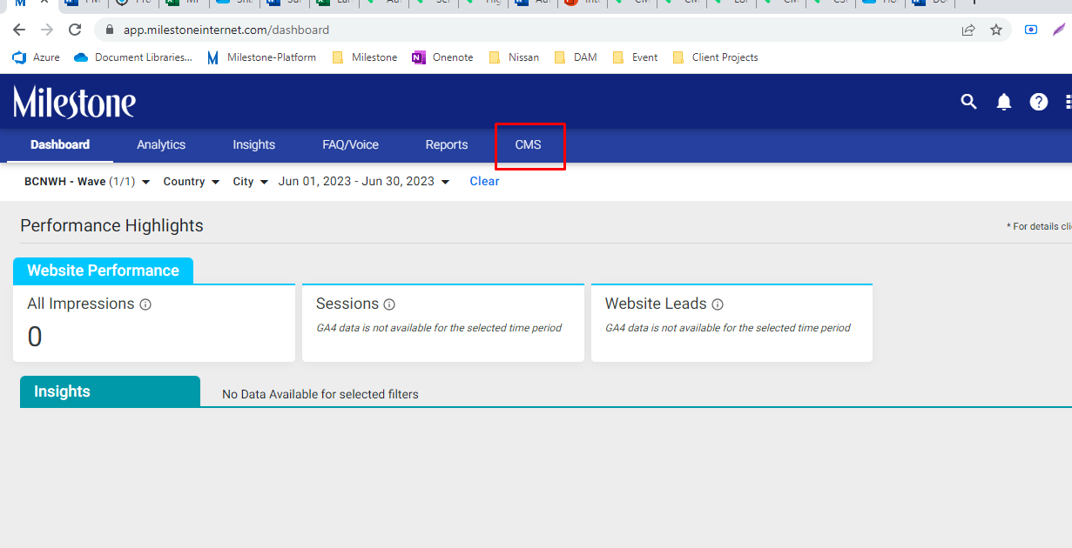Viewport: 1072px width, 548px height.
Task: Expand the City filter dropdown
Action: tap(251, 182)
